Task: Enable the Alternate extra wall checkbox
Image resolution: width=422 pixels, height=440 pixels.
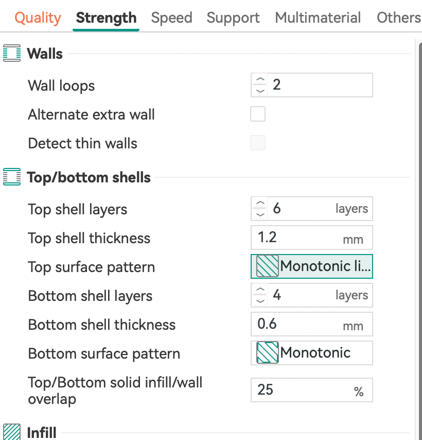Action: pos(258,114)
